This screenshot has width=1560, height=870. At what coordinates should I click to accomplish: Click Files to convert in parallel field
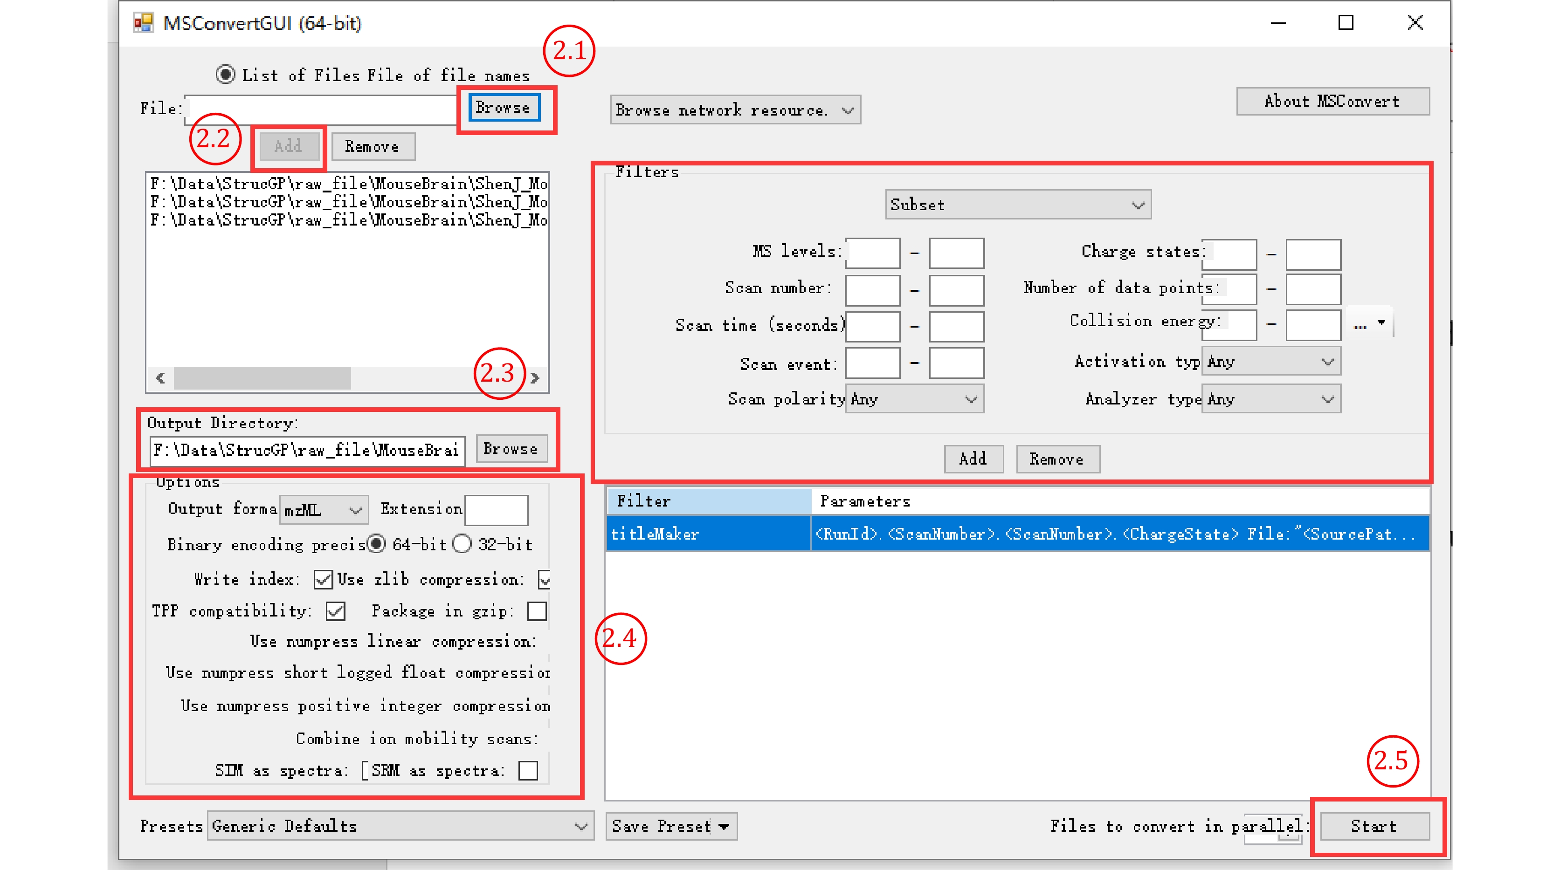click(x=1273, y=829)
